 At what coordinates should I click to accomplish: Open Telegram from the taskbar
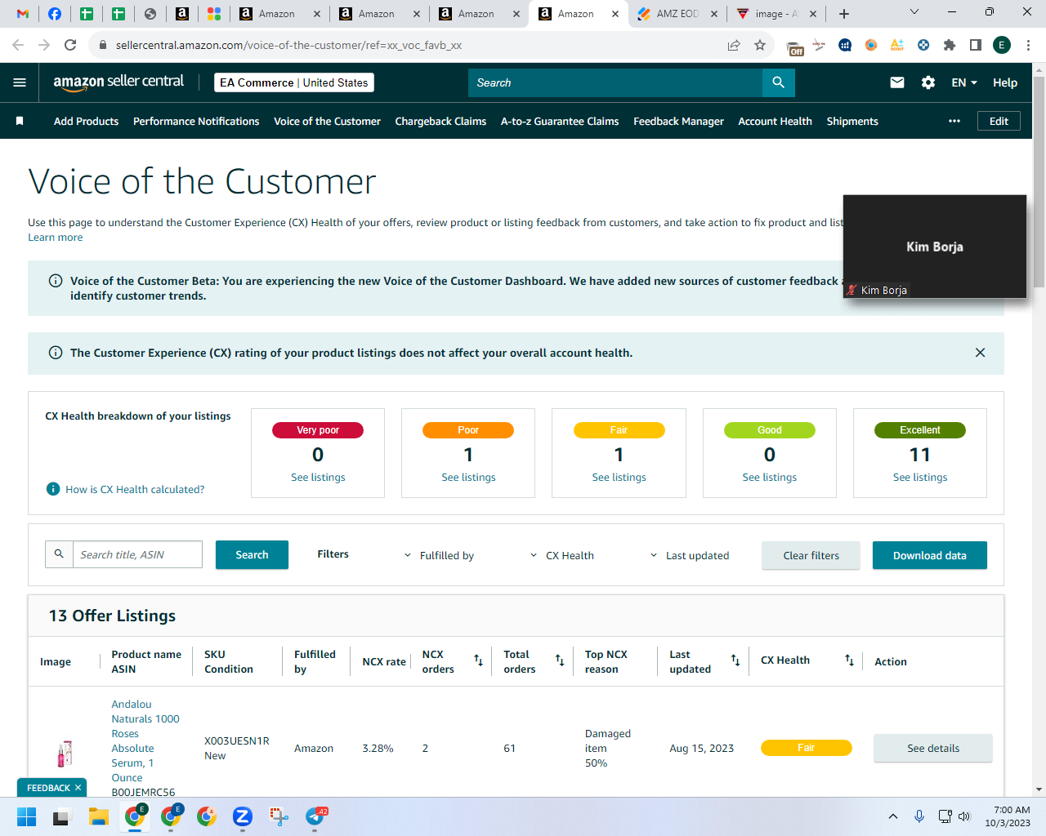(x=315, y=816)
